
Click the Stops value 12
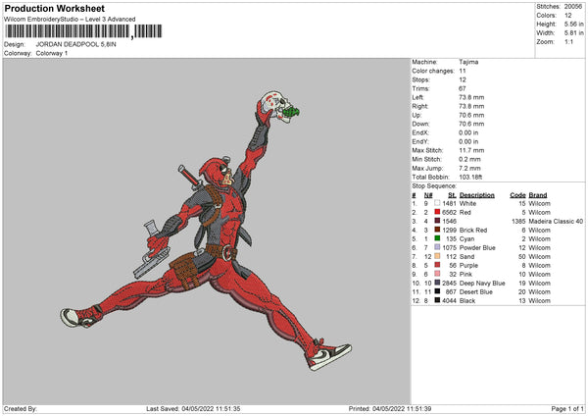[463, 79]
